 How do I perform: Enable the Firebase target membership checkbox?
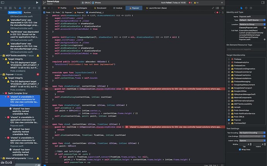coord(228,59)
